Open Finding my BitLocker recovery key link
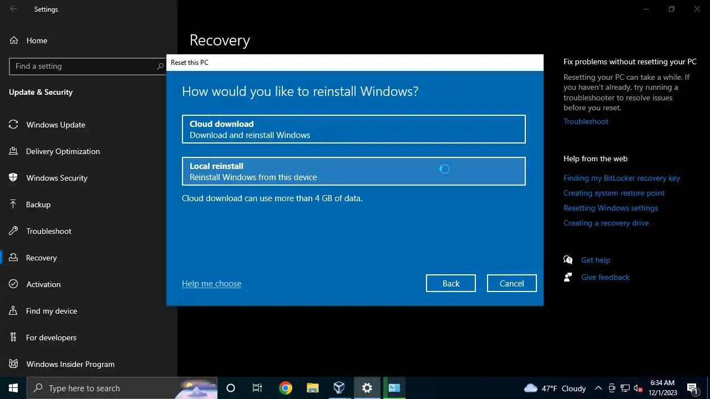Viewport: 710px width, 399px height. tap(622, 178)
